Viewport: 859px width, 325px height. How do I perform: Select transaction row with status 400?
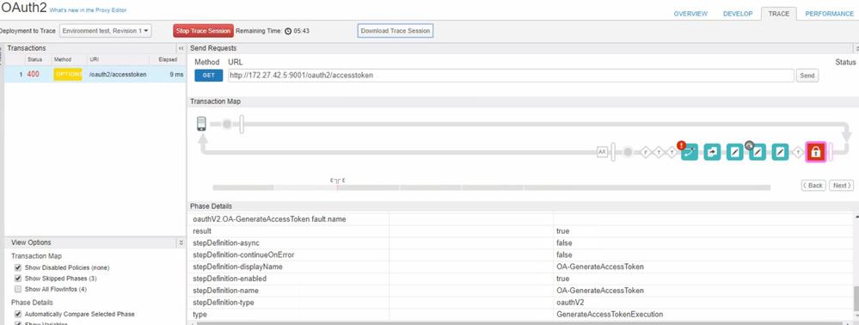click(95, 74)
